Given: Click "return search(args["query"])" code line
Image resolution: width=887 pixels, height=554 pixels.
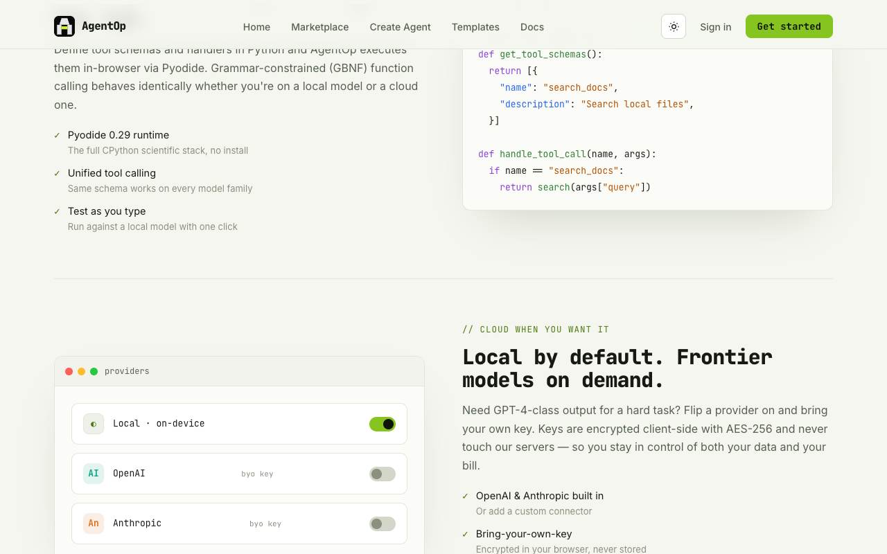Looking at the screenshot, I should 575,187.
